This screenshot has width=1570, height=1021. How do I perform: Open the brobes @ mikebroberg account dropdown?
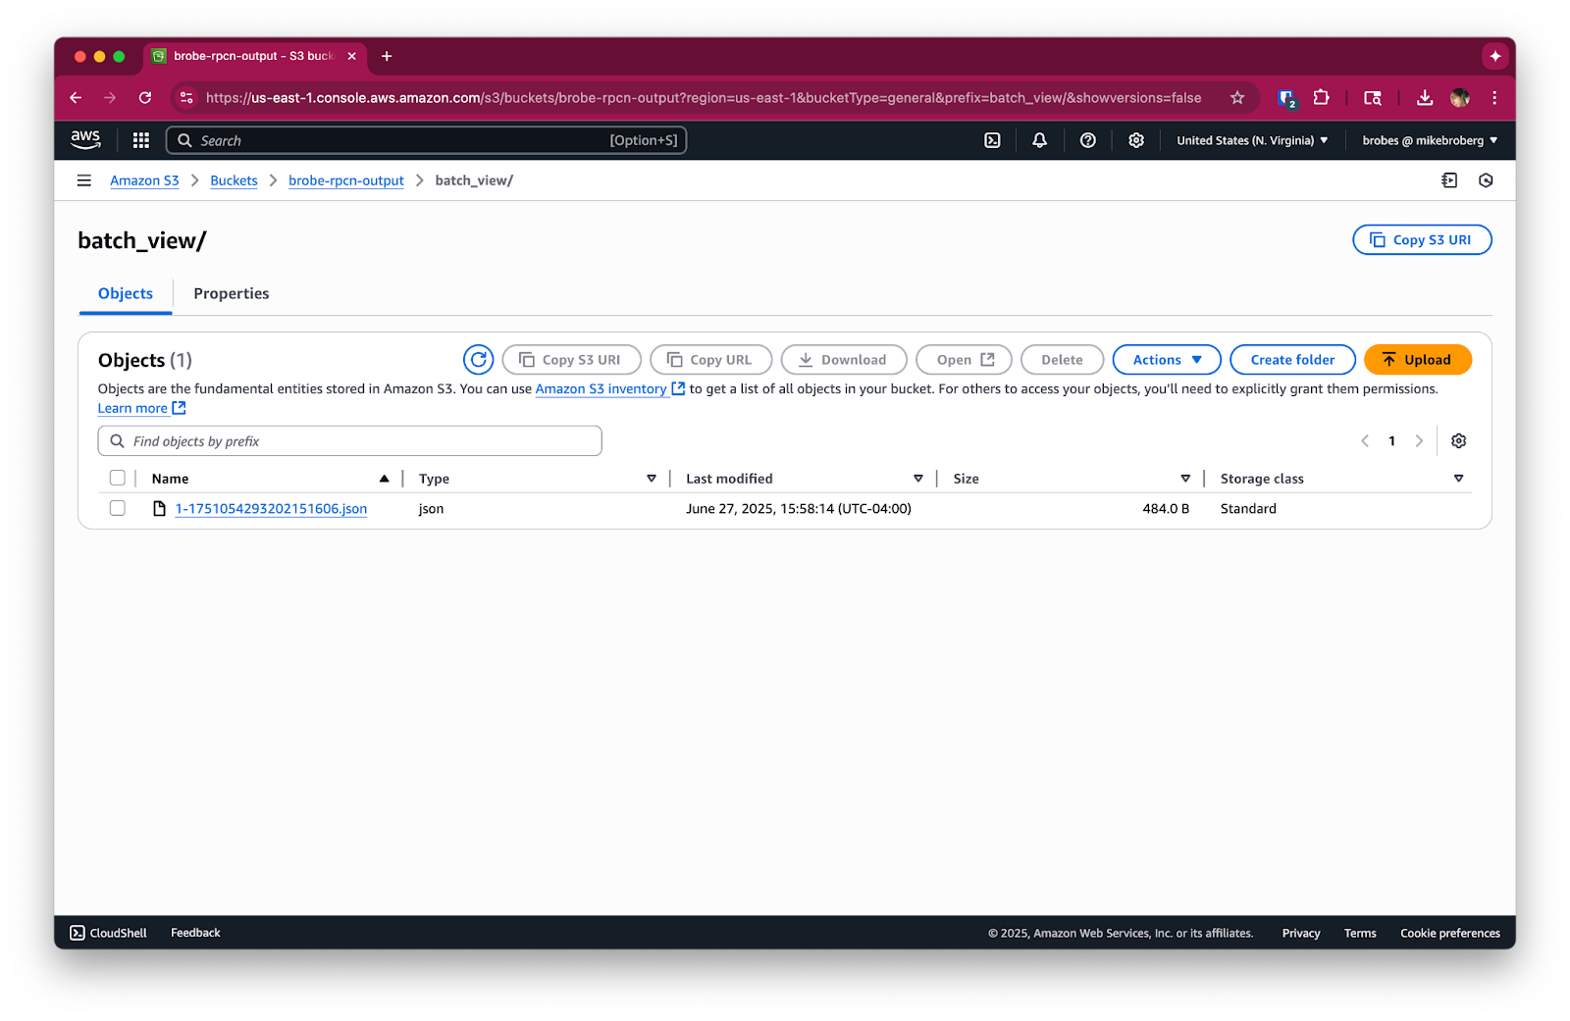pyautogui.click(x=1429, y=140)
